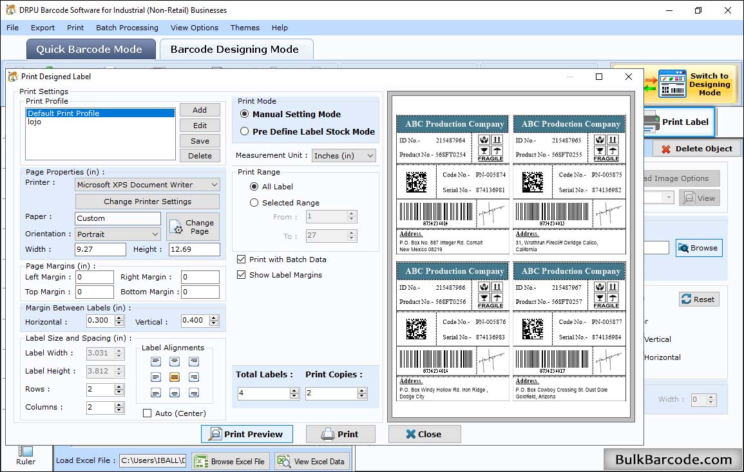Increase Horizontal margin spinner value
744x472 pixels.
[119, 318]
